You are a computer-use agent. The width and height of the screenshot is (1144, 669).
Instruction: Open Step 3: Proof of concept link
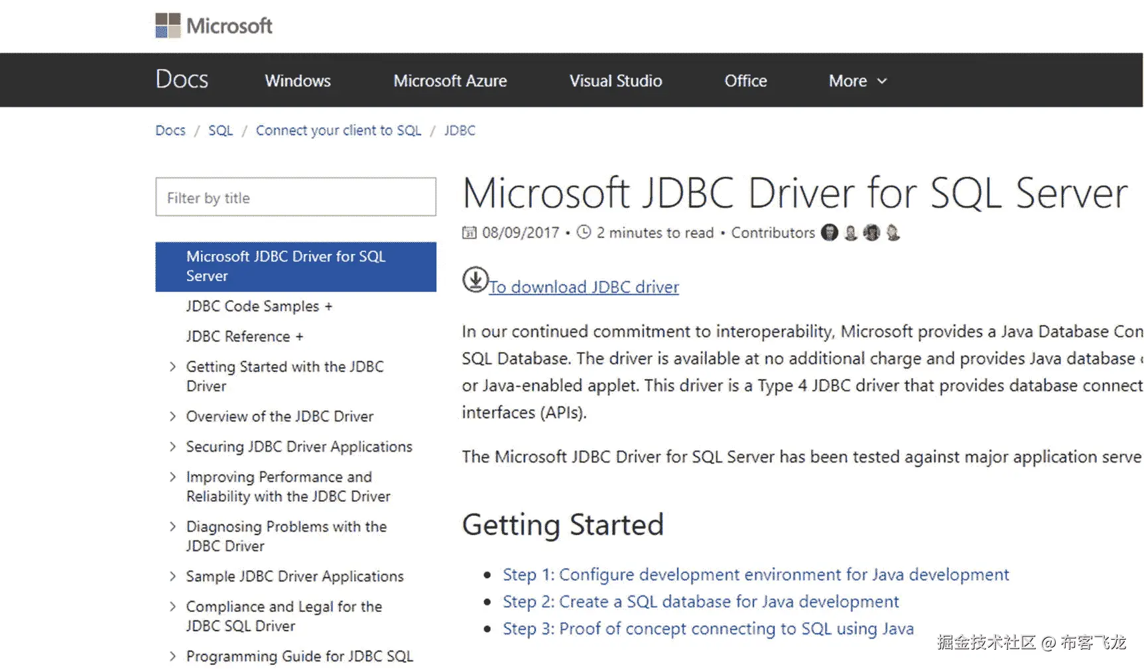[708, 629]
